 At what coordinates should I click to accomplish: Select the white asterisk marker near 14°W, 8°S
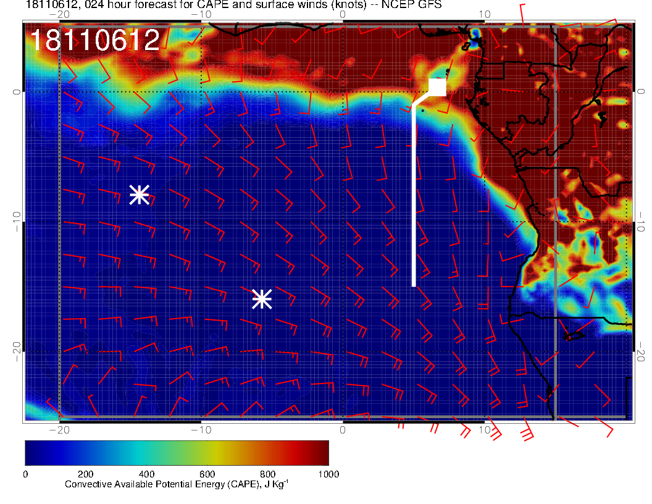point(140,195)
